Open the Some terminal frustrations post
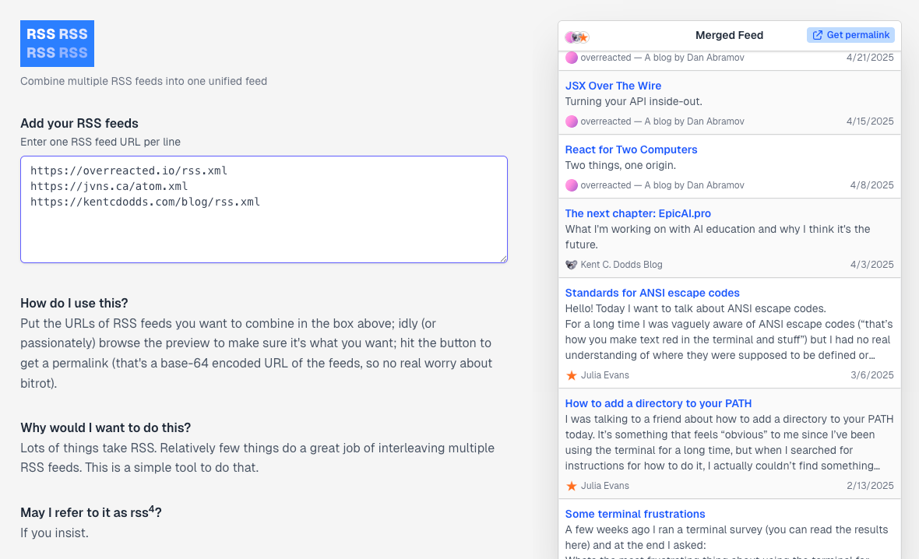Screen dimensions: 919x559 tap(635, 514)
